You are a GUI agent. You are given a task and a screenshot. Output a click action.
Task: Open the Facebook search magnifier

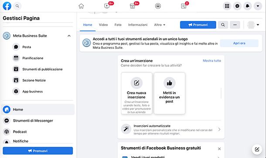(17, 6)
